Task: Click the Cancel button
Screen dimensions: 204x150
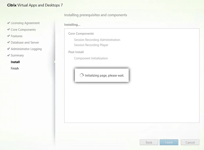Action: tap(190, 142)
